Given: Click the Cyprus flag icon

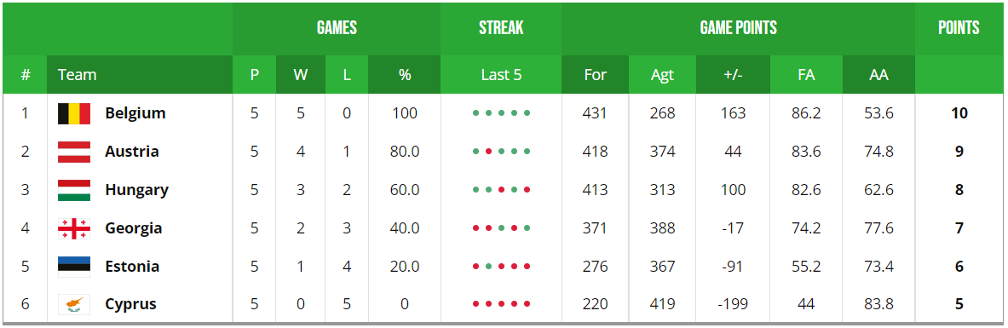Looking at the screenshot, I should 74,304.
